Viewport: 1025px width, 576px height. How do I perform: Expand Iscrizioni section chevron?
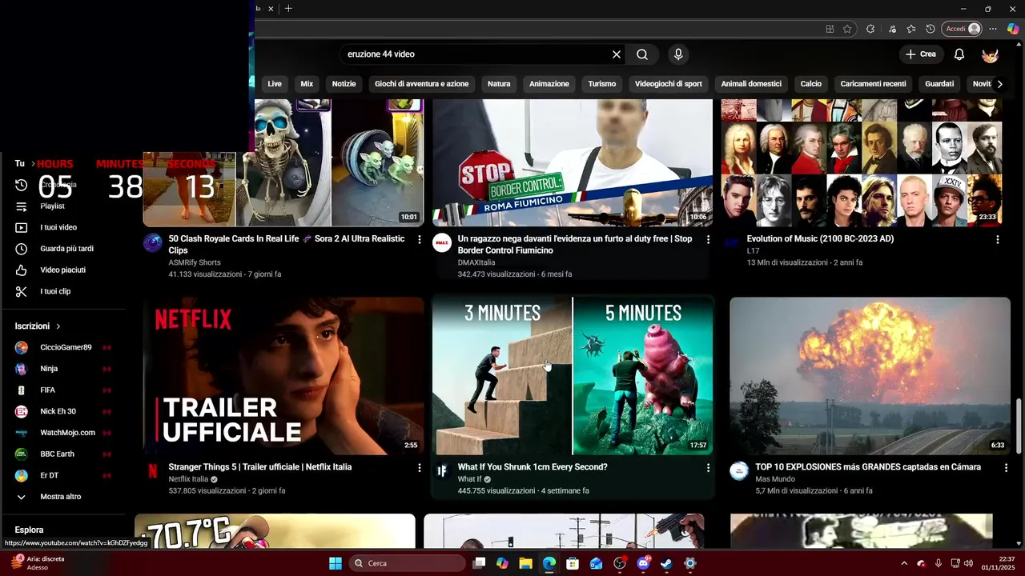(x=58, y=326)
